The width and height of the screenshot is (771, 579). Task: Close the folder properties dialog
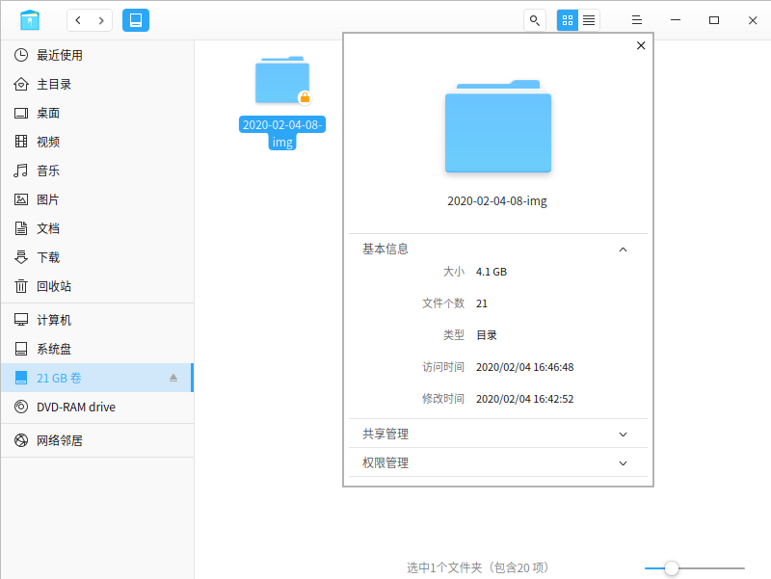(641, 45)
